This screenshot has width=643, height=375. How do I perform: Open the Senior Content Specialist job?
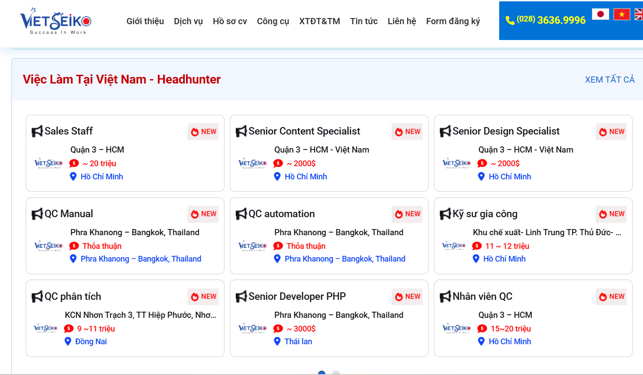click(304, 131)
